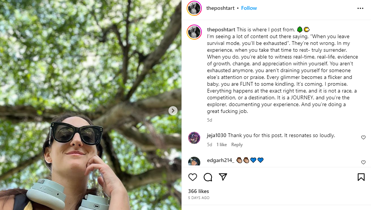Click edgarh214_ username link
This screenshot has width=371, height=210.
pos(220,160)
